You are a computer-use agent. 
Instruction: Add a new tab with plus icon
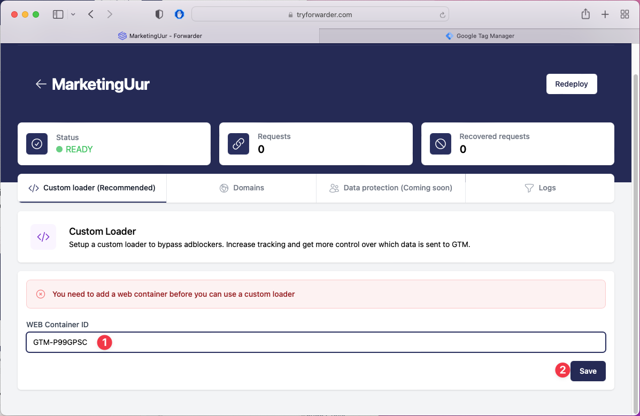click(605, 14)
